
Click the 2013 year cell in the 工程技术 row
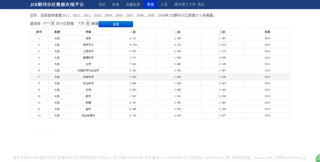pyautogui.click(x=267, y=51)
